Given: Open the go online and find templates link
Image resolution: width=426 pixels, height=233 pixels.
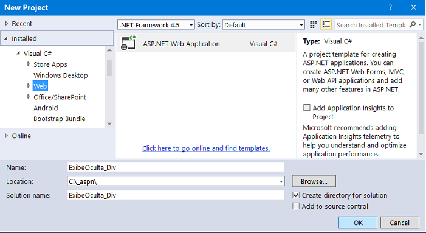Looking at the screenshot, I should 206,148.
